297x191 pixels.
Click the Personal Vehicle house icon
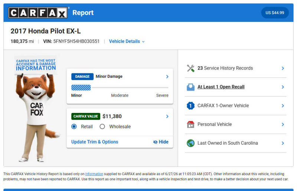190,124
